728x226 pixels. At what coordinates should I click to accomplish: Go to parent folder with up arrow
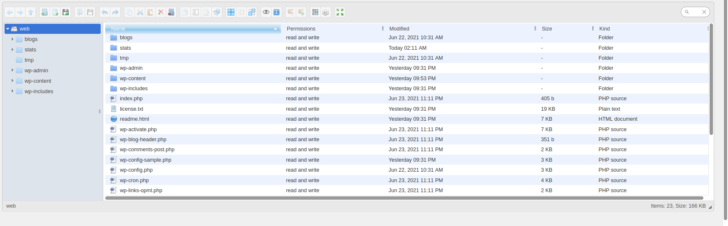click(30, 12)
